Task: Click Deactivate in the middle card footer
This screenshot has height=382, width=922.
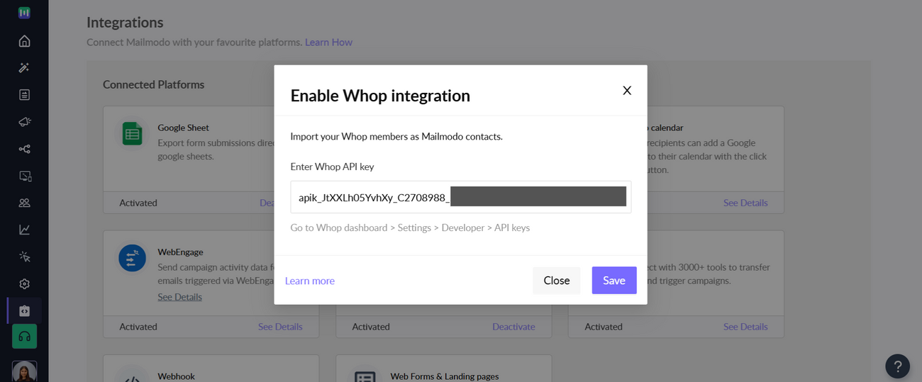Action: pyautogui.click(x=513, y=327)
